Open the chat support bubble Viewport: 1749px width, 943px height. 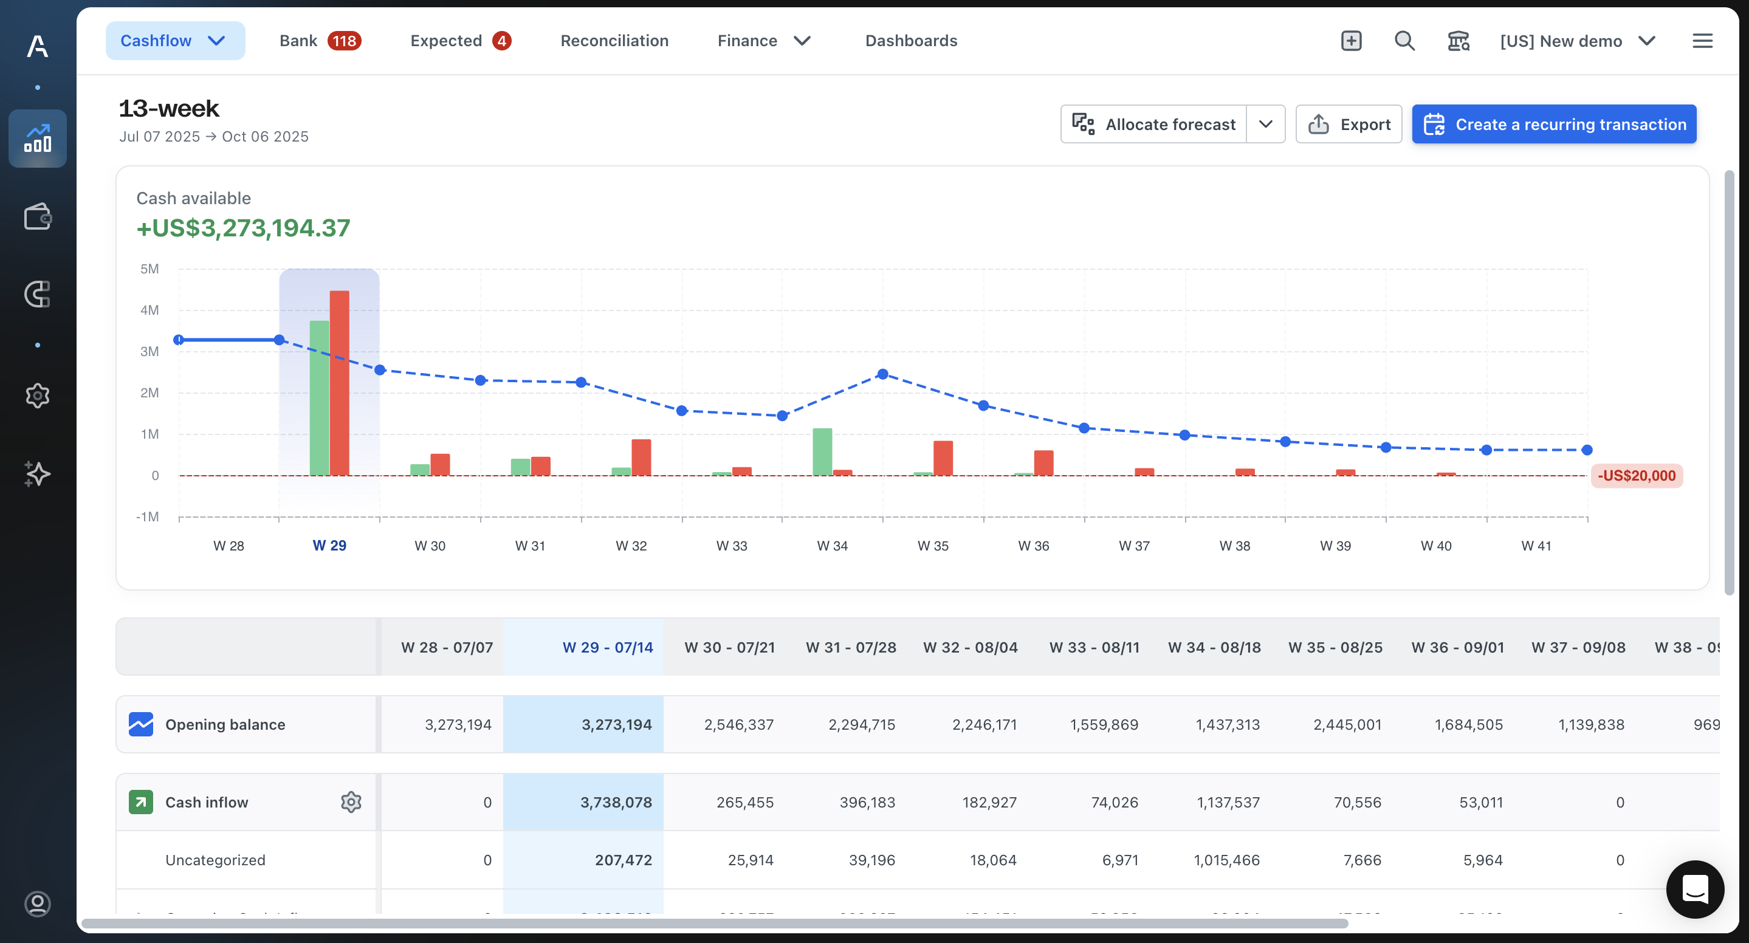[x=1695, y=889]
